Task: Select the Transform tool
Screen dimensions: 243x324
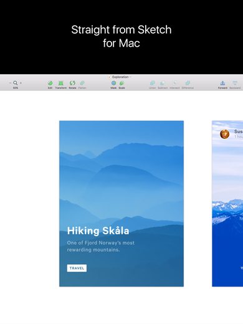Action: pyautogui.click(x=60, y=85)
